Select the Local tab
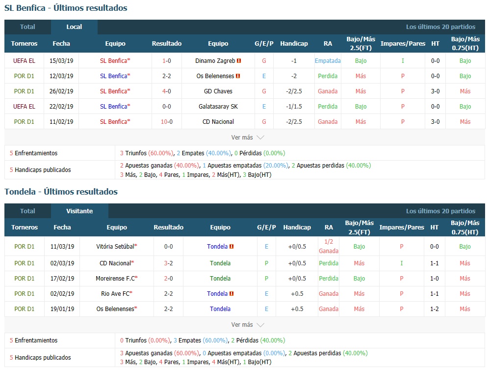The width and height of the screenshot is (489, 370). (x=74, y=27)
